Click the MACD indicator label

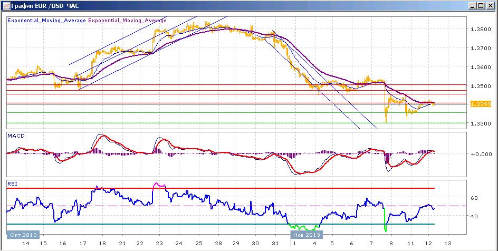click(15, 136)
